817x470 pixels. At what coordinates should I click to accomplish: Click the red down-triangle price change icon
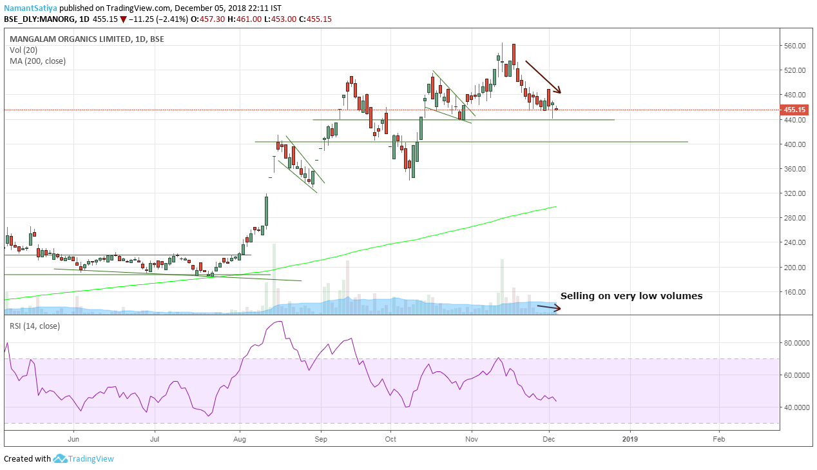point(123,19)
